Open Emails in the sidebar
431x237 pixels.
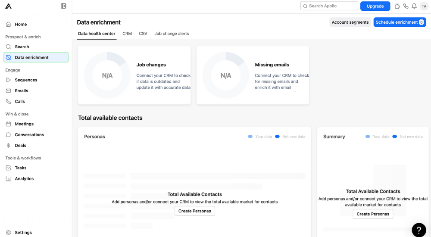click(36, 91)
